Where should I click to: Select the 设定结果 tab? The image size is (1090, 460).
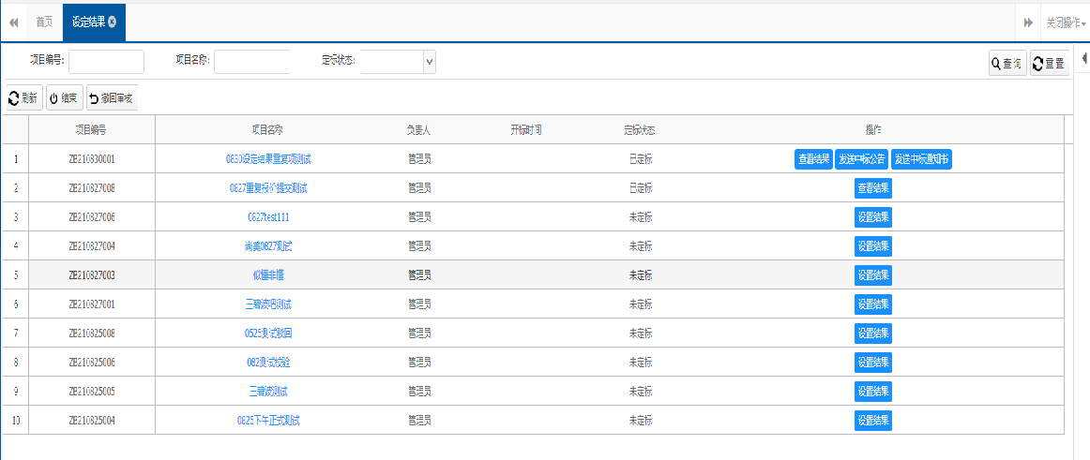coord(88,22)
